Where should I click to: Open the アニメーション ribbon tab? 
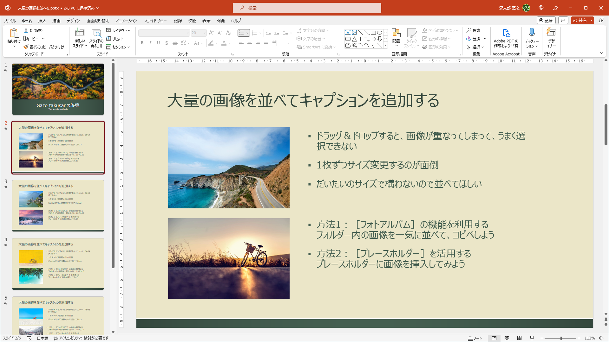tap(125, 21)
